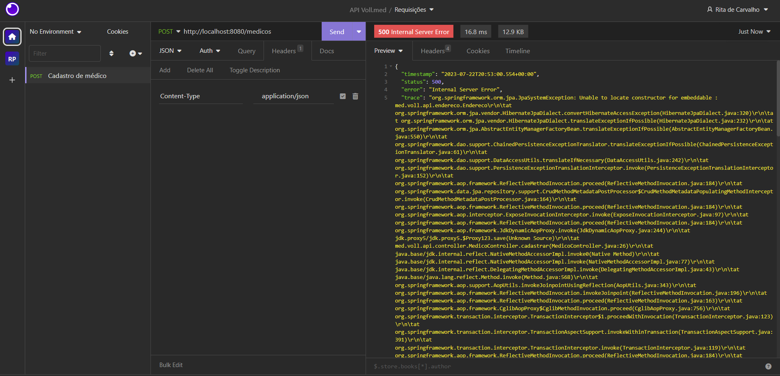Send the request
This screenshot has height=376, width=780.
(337, 32)
